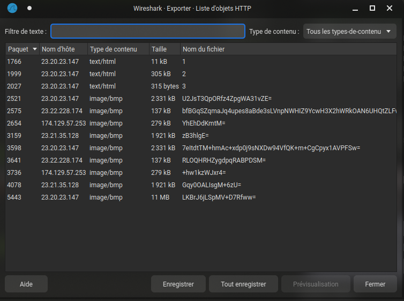Click the Enregistrer button
404x301 pixels.
point(178,284)
